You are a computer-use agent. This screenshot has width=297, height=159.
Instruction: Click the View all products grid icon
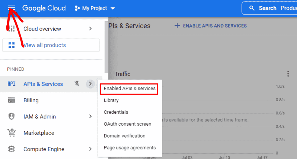click(x=11, y=45)
